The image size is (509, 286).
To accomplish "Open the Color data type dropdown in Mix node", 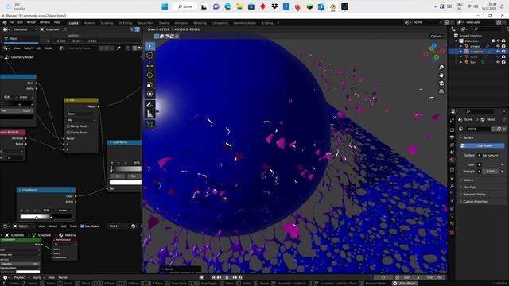I will click(x=81, y=114).
